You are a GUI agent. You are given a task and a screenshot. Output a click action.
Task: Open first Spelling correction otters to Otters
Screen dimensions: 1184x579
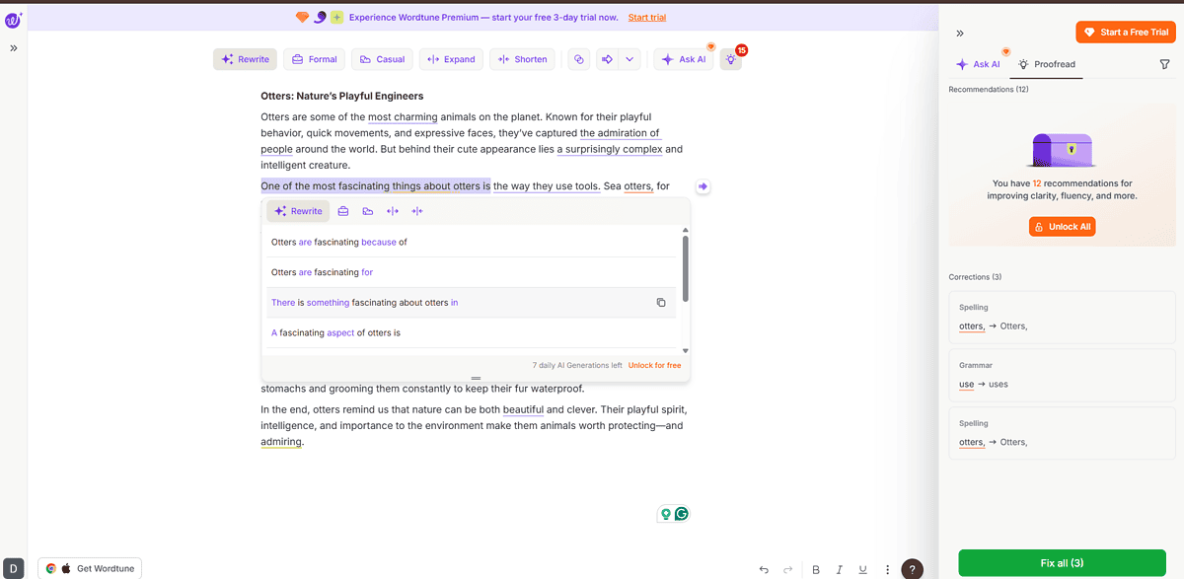click(1062, 318)
